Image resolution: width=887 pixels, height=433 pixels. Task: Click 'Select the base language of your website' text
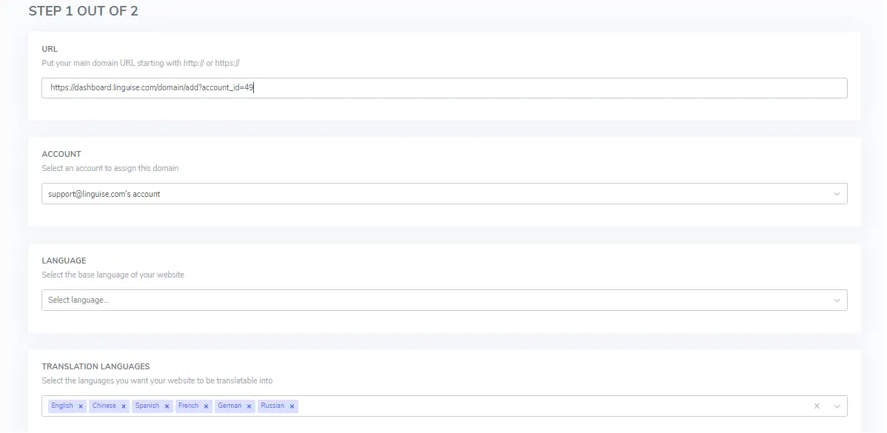(113, 275)
